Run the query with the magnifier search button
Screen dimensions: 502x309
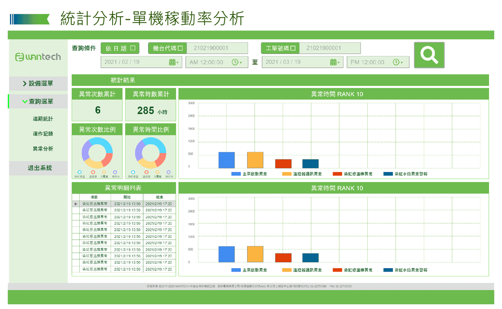429,55
